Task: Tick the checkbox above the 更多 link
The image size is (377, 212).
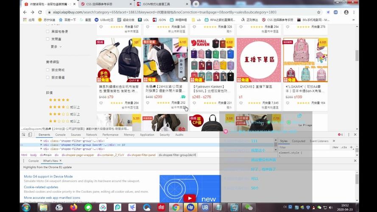Action: pos(47,39)
